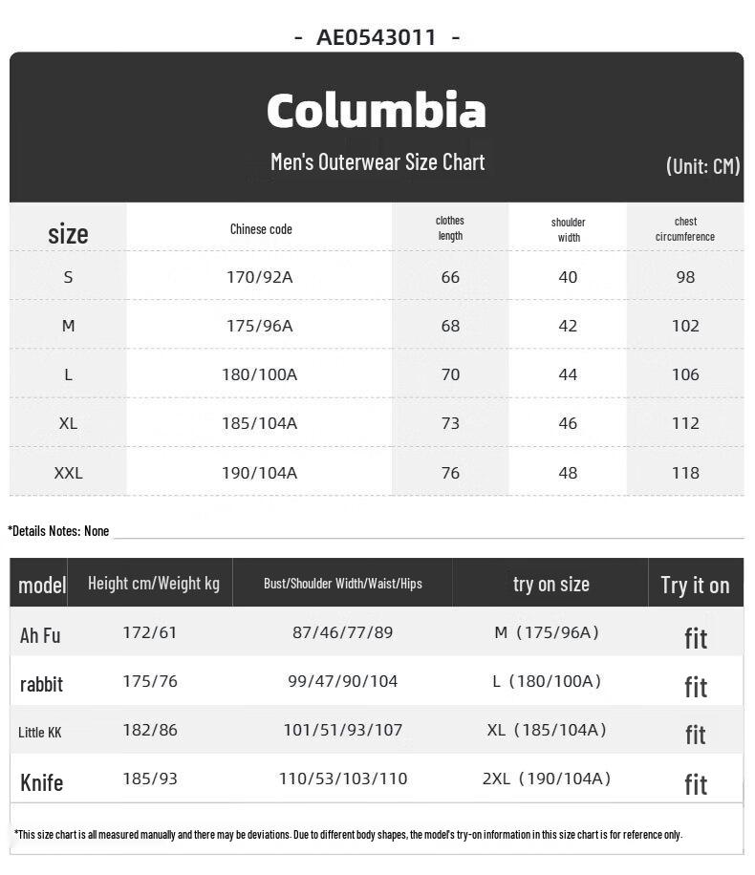Screen dimensions: 755x875
Task: Click model name Ah Fu
Action: (40, 635)
